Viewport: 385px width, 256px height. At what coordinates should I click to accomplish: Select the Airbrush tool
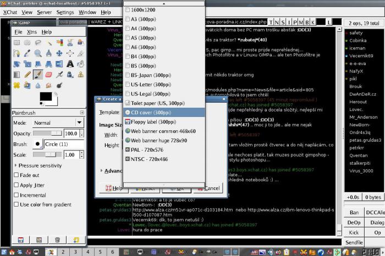(59, 75)
